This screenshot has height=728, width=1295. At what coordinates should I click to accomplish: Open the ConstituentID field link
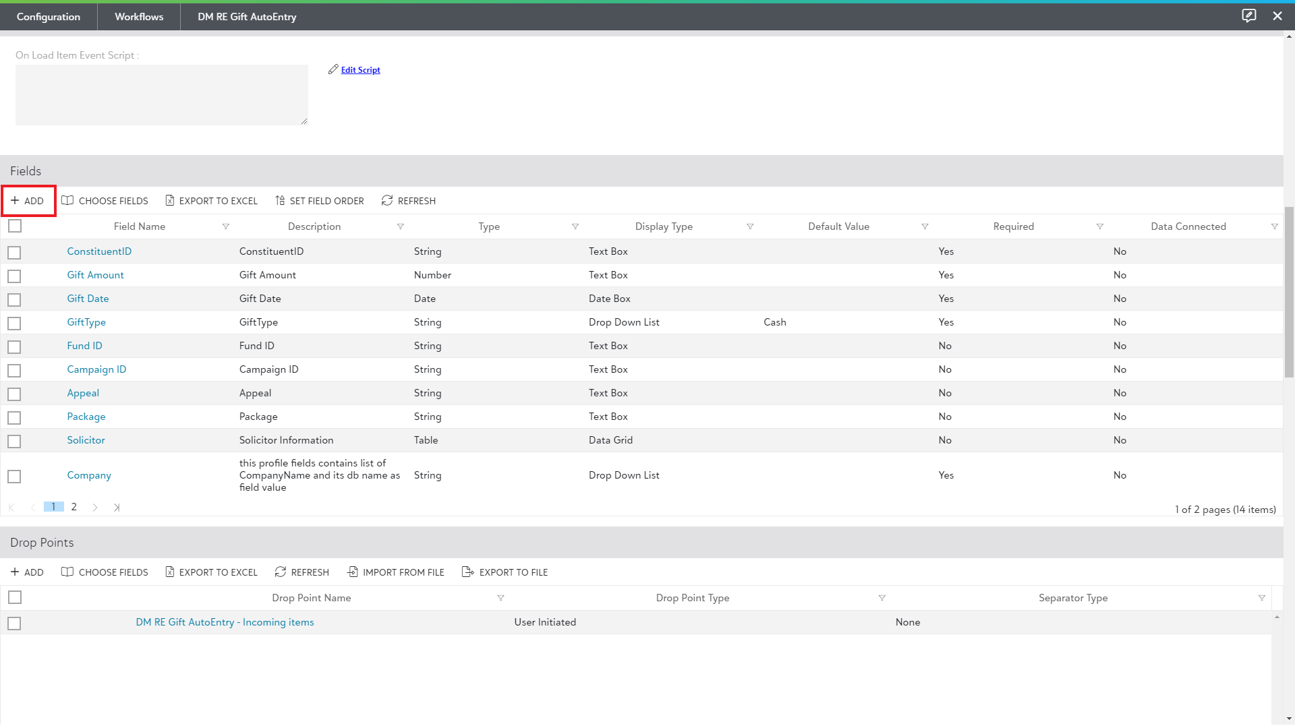pos(99,251)
